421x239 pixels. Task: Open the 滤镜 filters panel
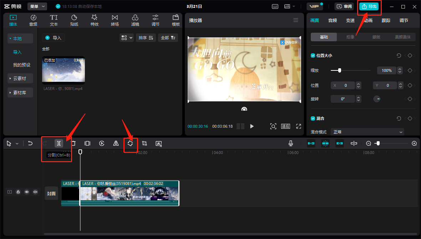tap(135, 20)
